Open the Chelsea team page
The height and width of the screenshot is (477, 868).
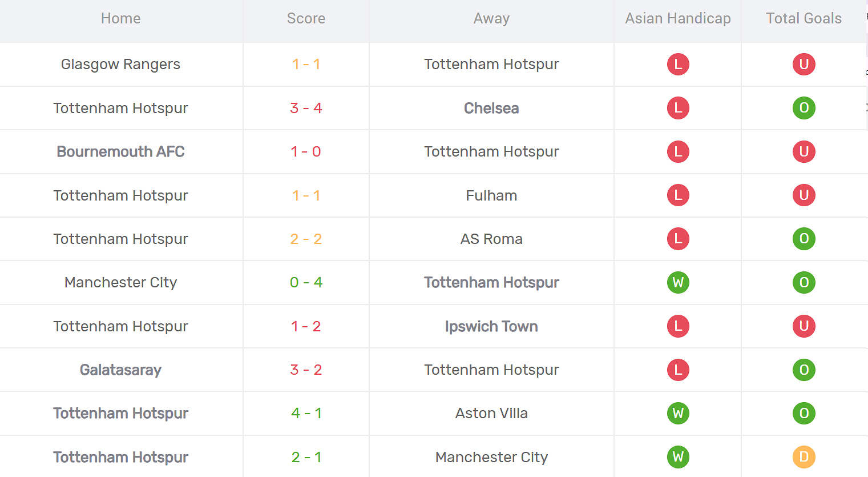tap(491, 108)
